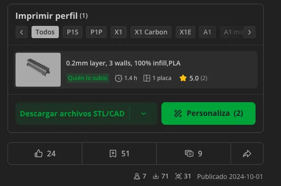Go back in printer filters with left arrow

coord(22,32)
